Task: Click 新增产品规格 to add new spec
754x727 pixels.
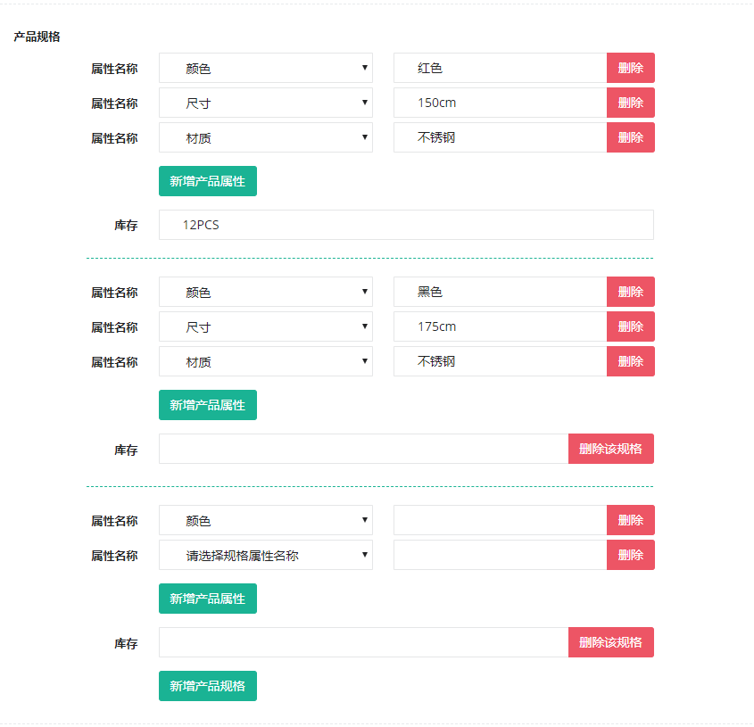Action: [207, 686]
